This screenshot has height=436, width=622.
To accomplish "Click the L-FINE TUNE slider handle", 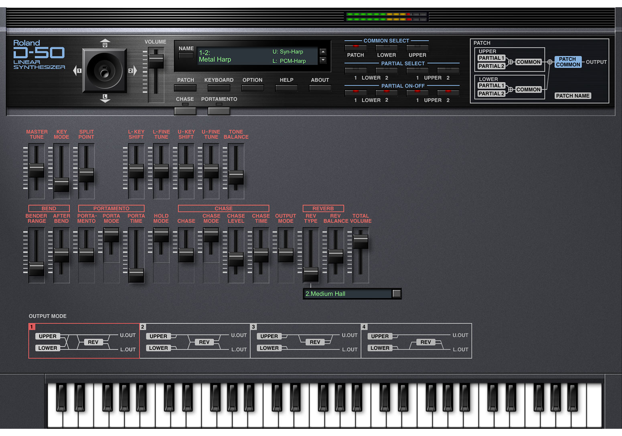I will 161,171.
